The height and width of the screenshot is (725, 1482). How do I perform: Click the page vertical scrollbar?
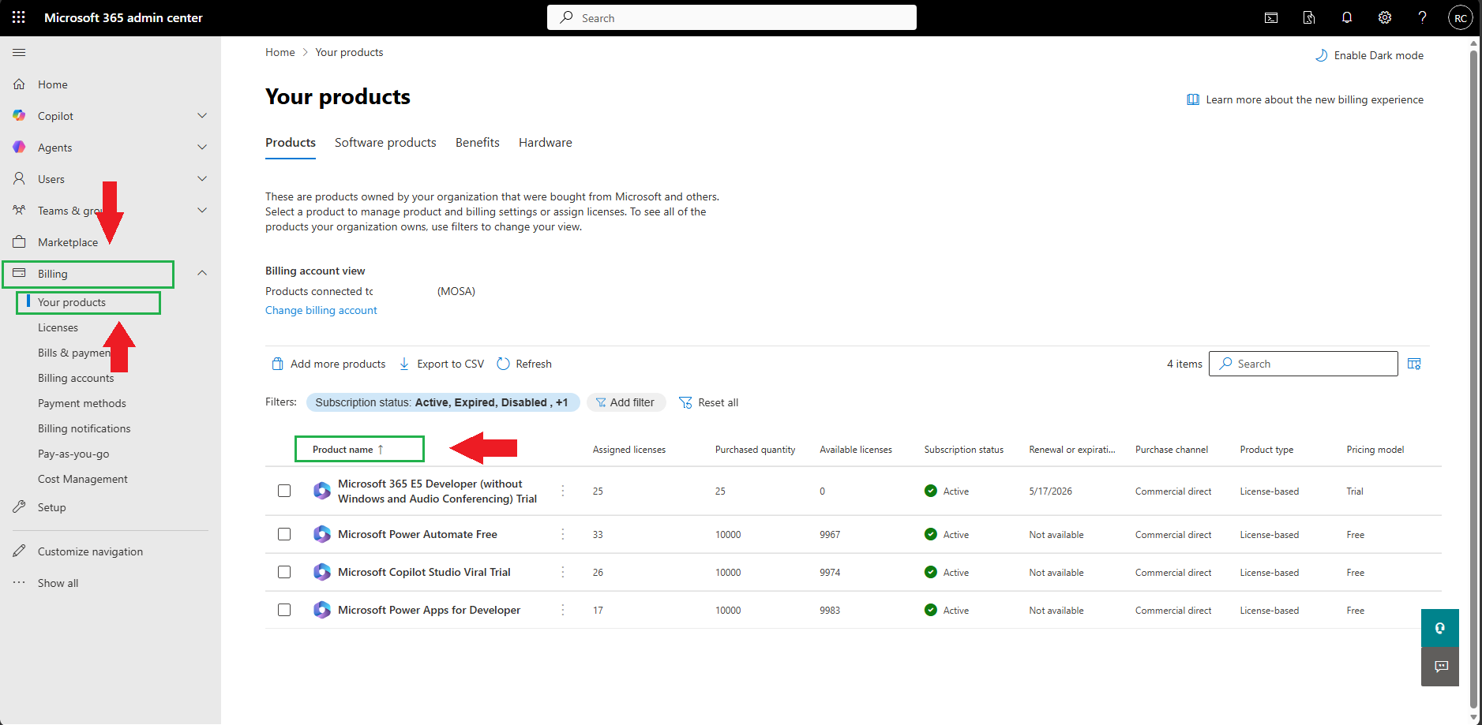(1473, 379)
